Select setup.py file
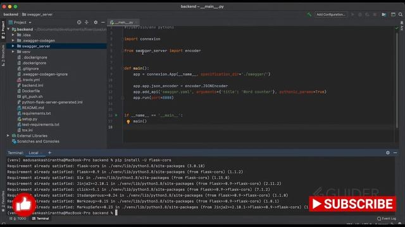Screen dimensions: 405x227 click(27, 119)
